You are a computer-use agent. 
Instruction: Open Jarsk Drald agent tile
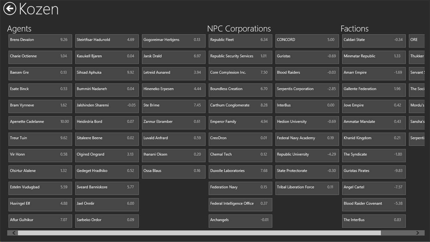click(x=174, y=57)
